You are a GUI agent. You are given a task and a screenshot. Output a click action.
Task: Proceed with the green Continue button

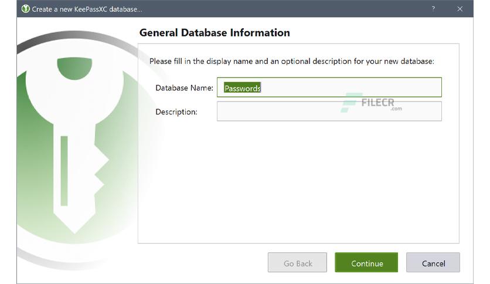(x=366, y=262)
